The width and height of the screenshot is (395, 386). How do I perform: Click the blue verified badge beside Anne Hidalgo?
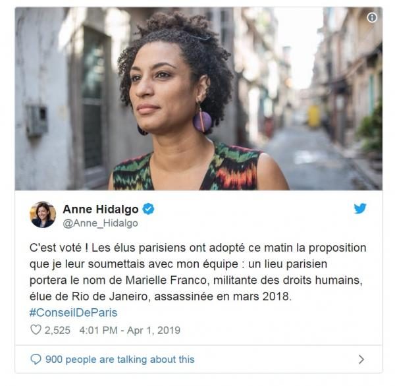pos(148,209)
